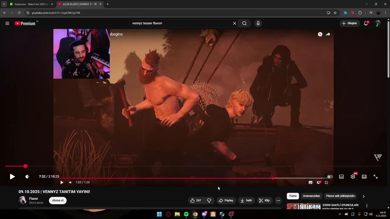Install app icon in address bar
The height and width of the screenshot is (219, 390).
pyautogui.click(x=328, y=13)
